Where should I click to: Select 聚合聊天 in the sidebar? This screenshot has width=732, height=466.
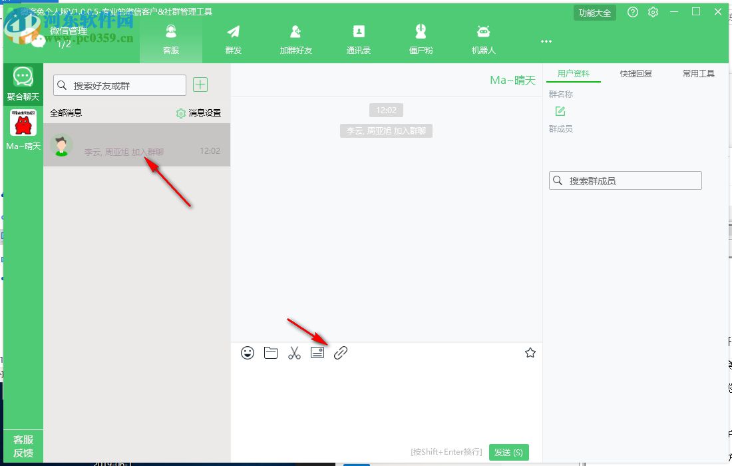pyautogui.click(x=23, y=84)
